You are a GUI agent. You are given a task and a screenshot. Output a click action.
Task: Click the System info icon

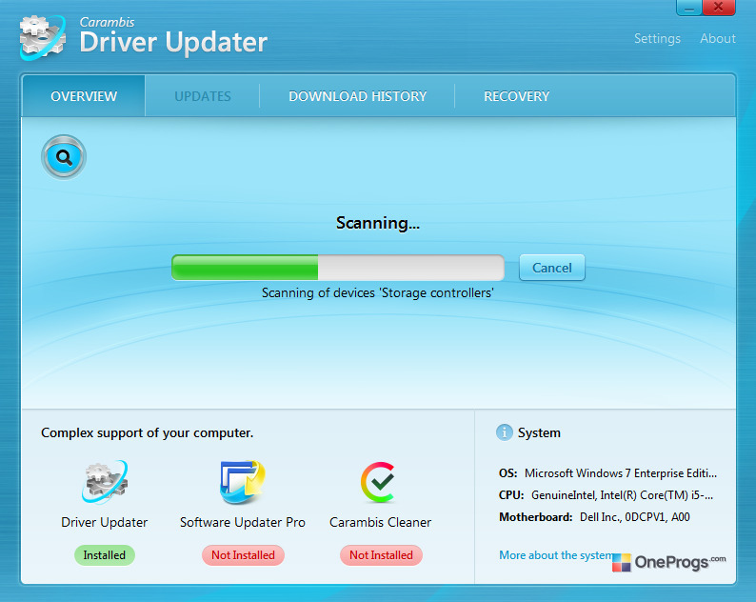coord(505,432)
